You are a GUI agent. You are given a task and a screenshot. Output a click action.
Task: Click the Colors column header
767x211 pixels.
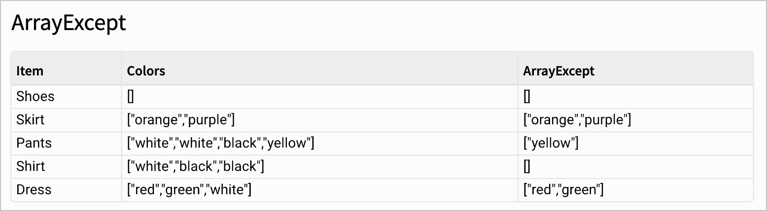coord(146,71)
